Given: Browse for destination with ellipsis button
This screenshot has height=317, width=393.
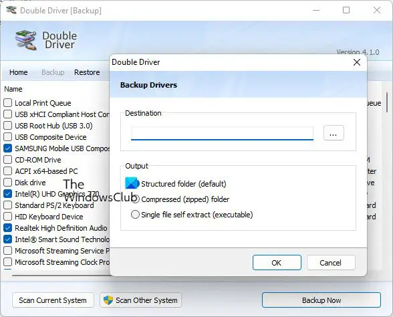Looking at the screenshot, I should click(334, 132).
